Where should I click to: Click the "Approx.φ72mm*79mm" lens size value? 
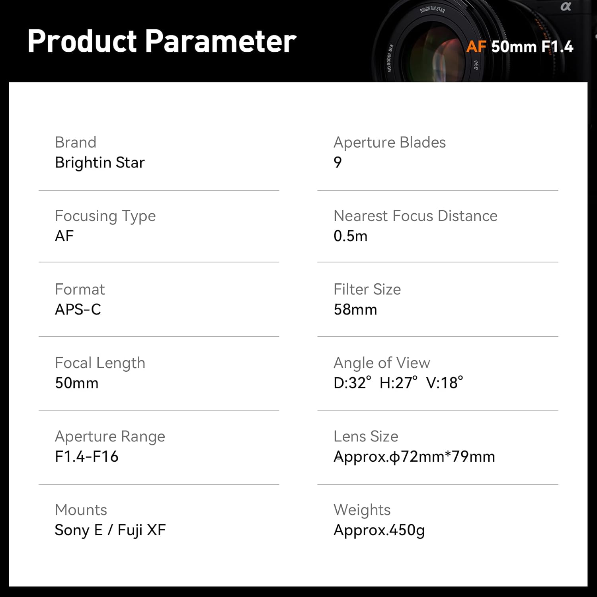(x=414, y=456)
